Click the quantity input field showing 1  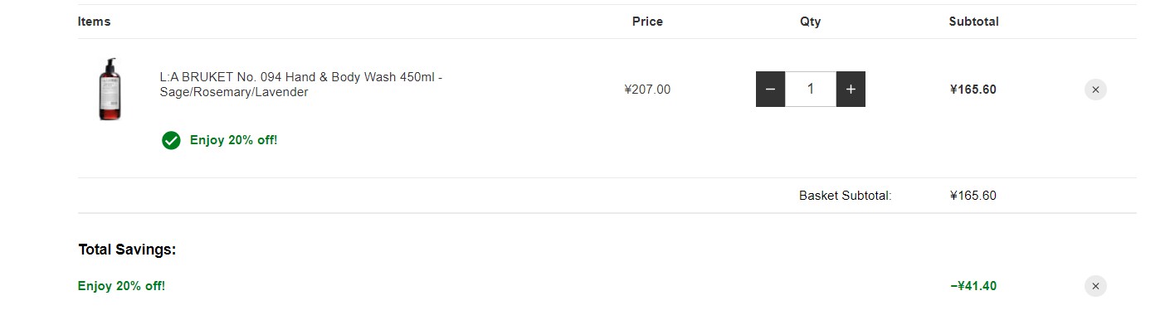[x=811, y=90]
